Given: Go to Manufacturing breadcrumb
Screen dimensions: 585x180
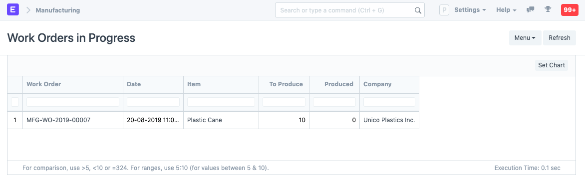Looking at the screenshot, I should point(58,10).
